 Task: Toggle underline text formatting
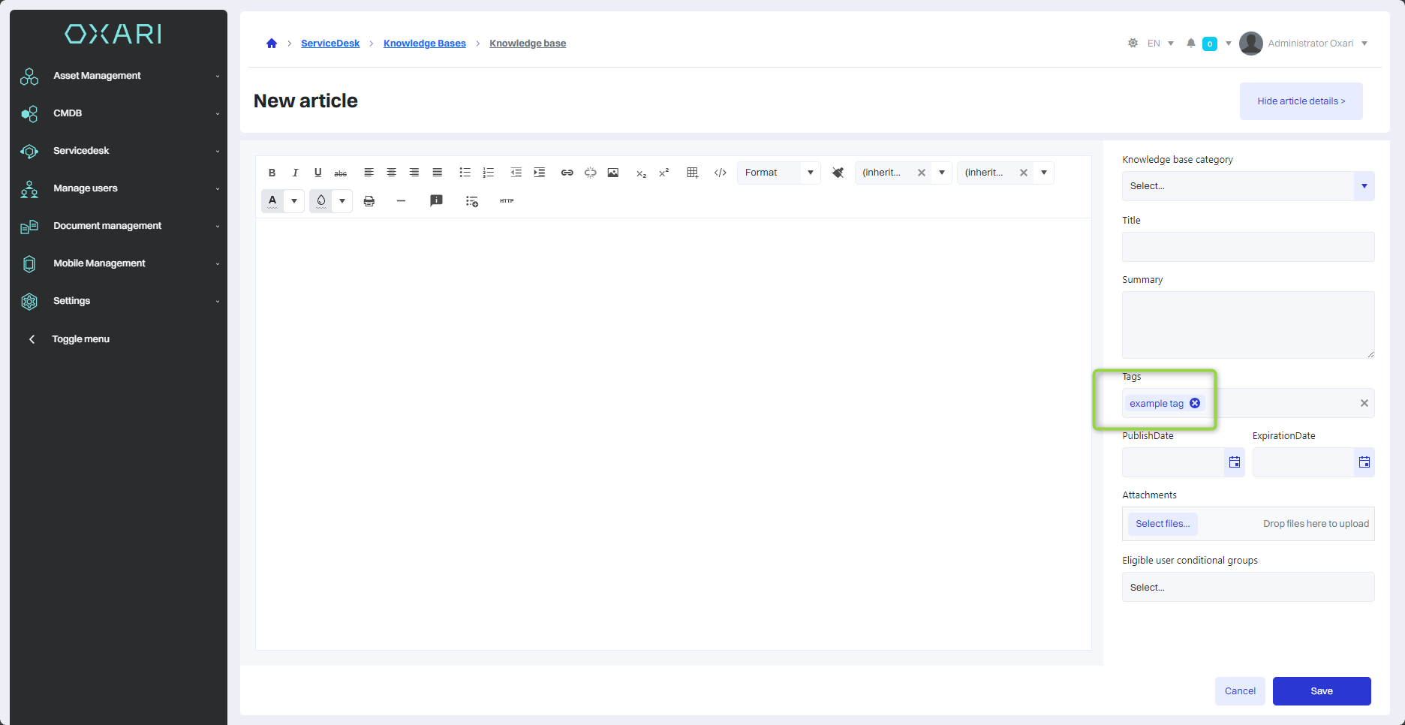(x=317, y=173)
